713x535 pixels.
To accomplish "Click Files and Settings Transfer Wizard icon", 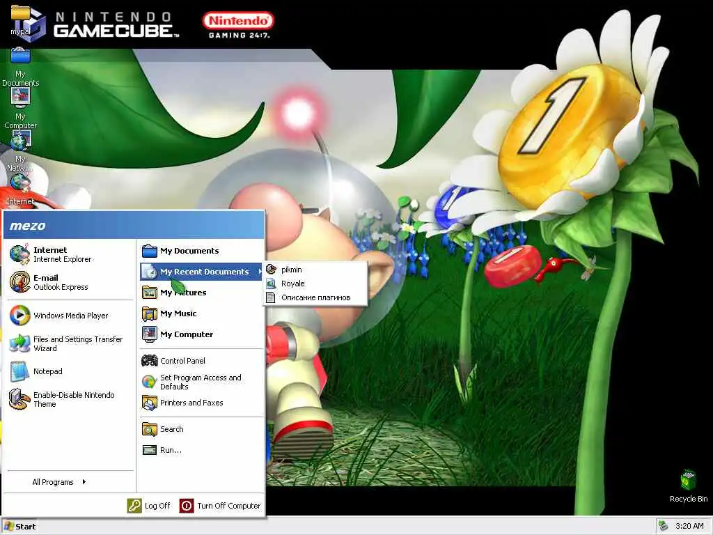I will pyautogui.click(x=19, y=343).
